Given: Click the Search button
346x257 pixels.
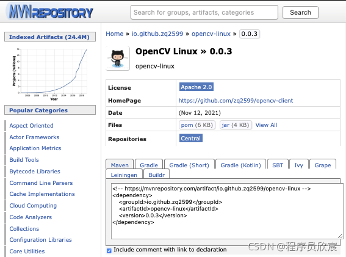Looking at the screenshot, I should coord(300,13).
